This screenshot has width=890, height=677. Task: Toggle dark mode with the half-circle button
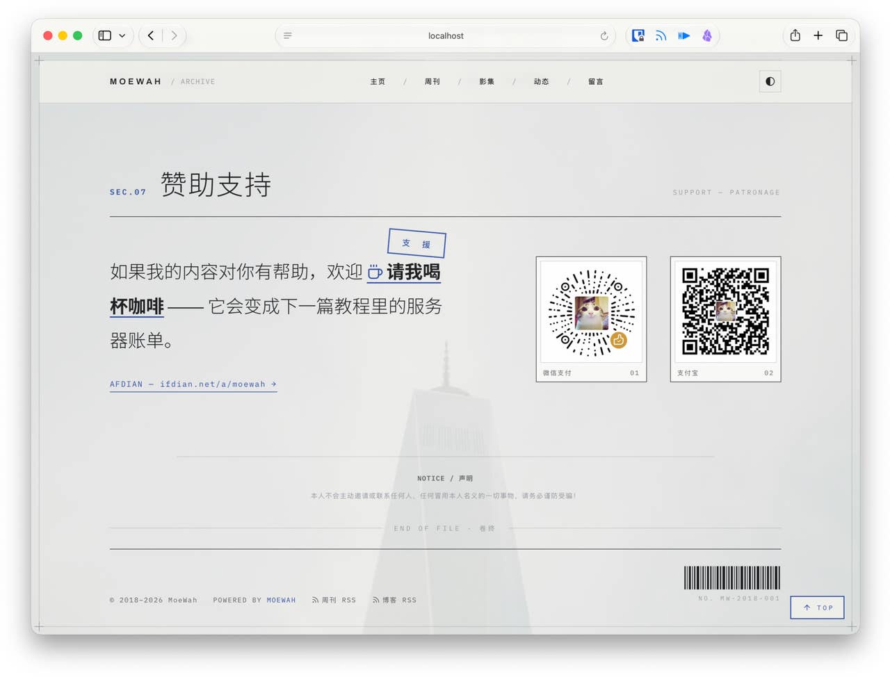tap(770, 81)
